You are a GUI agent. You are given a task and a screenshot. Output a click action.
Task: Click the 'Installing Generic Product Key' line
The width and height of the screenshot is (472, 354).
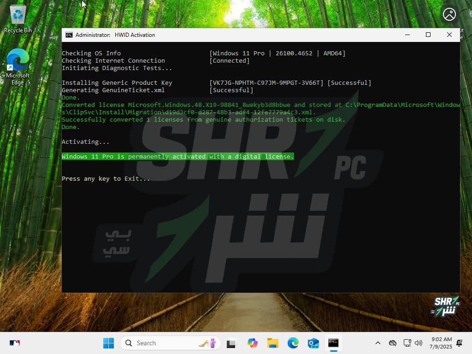117,83
